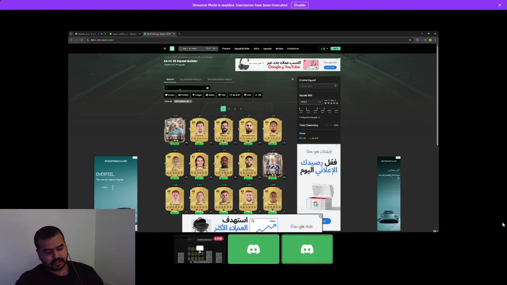Open Squads in the navigation bar
The image size is (507, 285).
[x=267, y=49]
